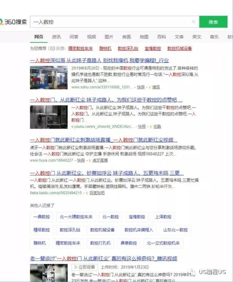
Task: Select related search 北一立式数控机床
Action: pos(163,243)
